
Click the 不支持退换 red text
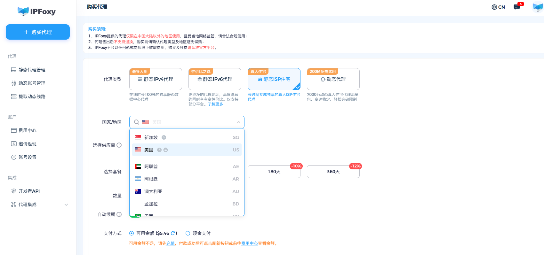(124, 42)
